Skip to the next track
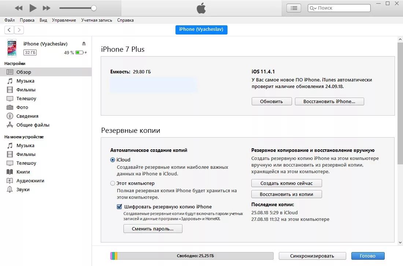This screenshot has height=266, width=403. click(47, 8)
